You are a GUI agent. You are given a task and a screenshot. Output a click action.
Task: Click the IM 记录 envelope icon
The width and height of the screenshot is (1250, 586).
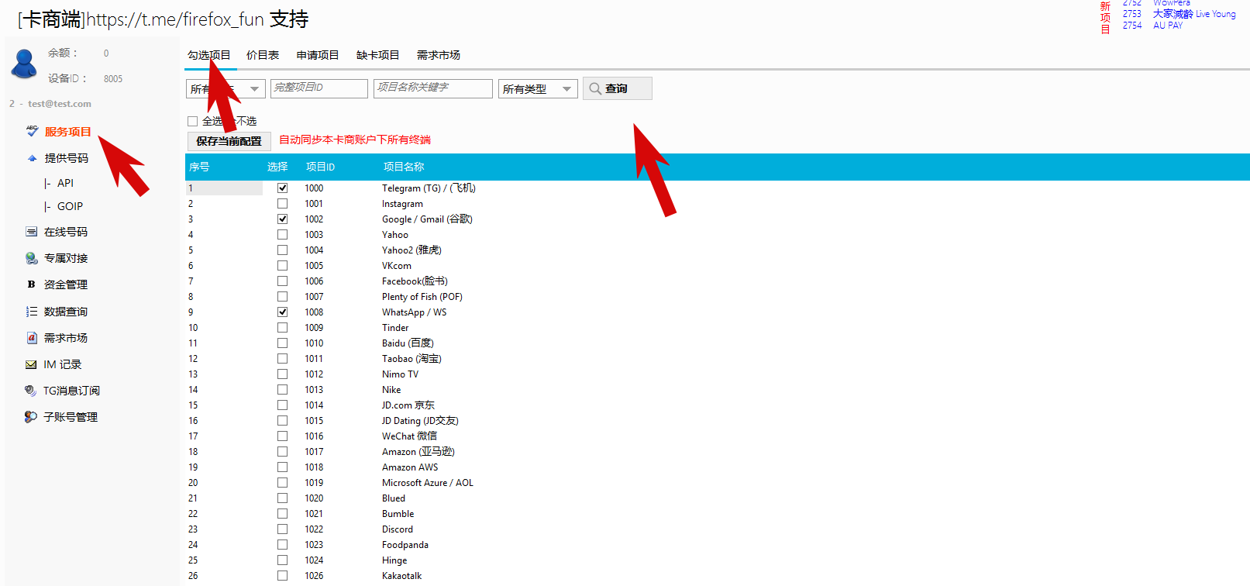31,364
